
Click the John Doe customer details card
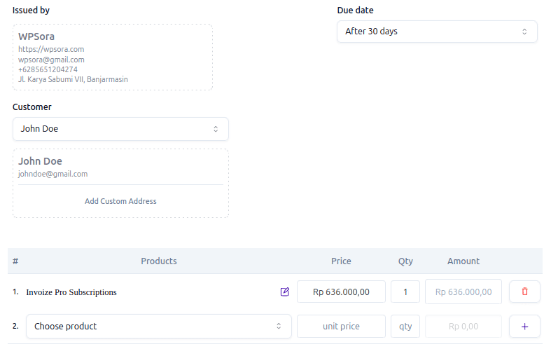[120, 167]
